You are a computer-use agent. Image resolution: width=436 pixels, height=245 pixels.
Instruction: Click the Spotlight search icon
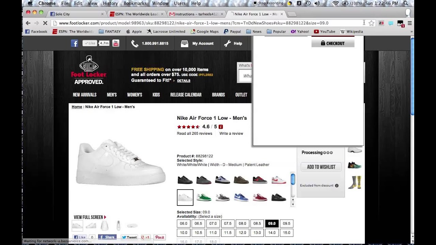[406, 3]
